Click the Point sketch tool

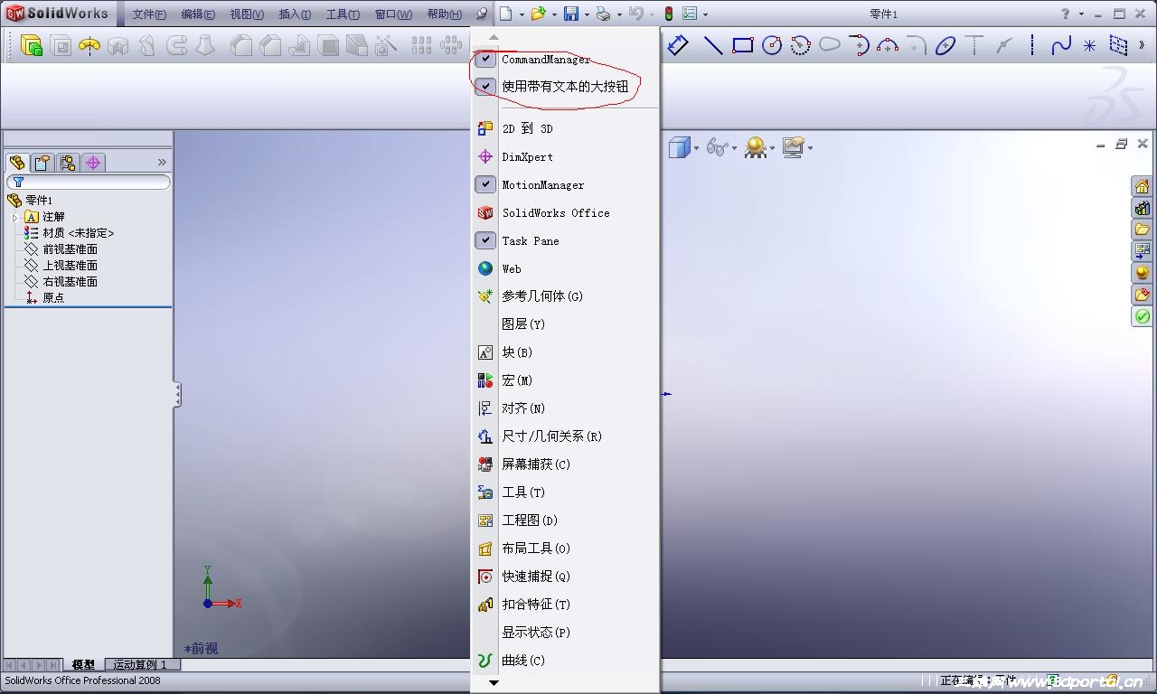click(1089, 45)
